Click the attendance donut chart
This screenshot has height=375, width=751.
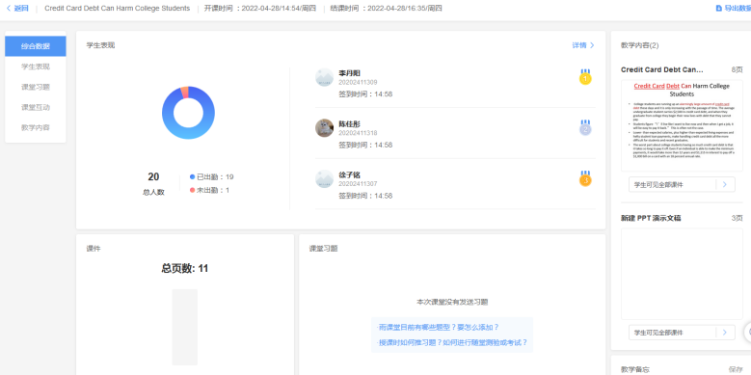pos(188,113)
